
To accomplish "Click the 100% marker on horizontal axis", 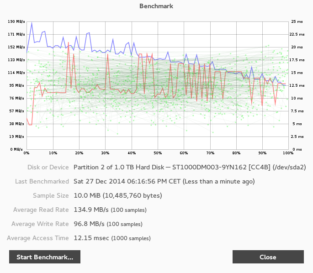I will click(287, 153).
